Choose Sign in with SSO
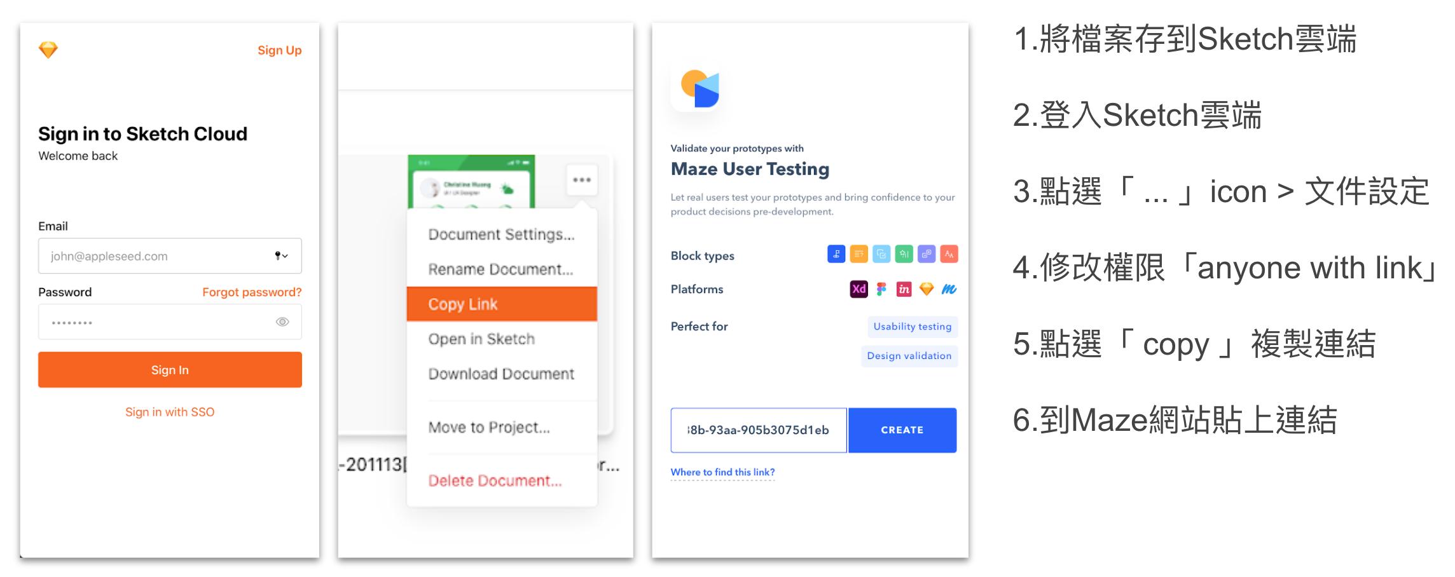Screen dimensions: 1455x577 (x=170, y=412)
